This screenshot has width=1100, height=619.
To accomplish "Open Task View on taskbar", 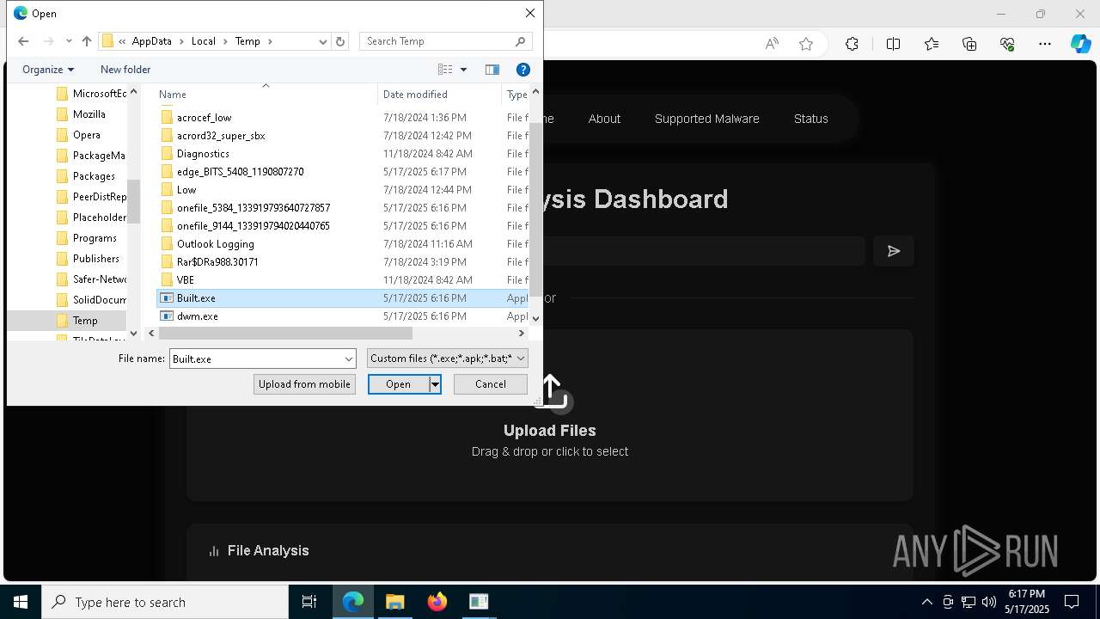I will tap(309, 602).
